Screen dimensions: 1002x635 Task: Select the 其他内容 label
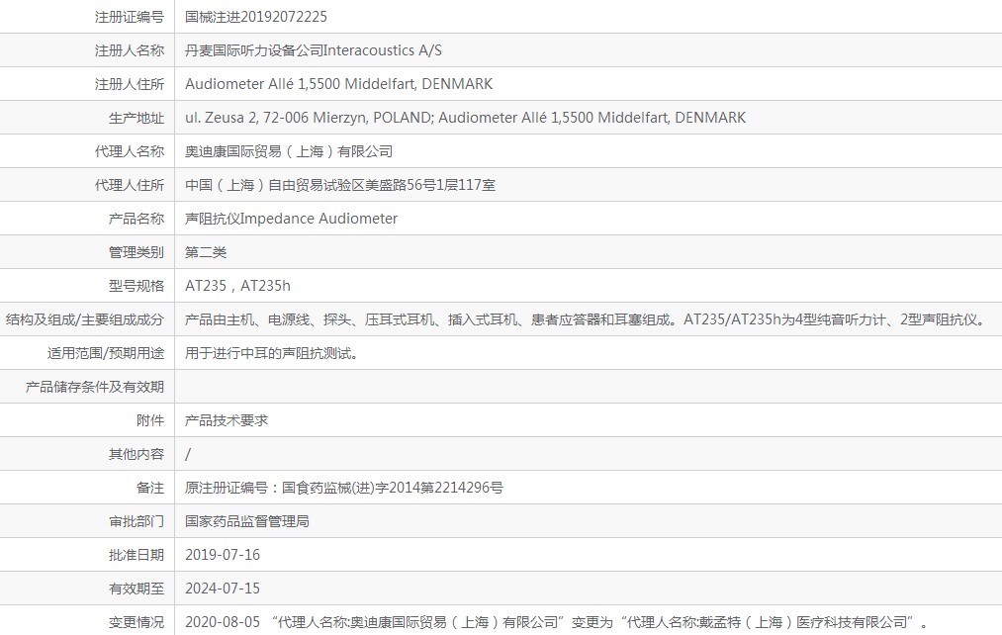pos(137,454)
